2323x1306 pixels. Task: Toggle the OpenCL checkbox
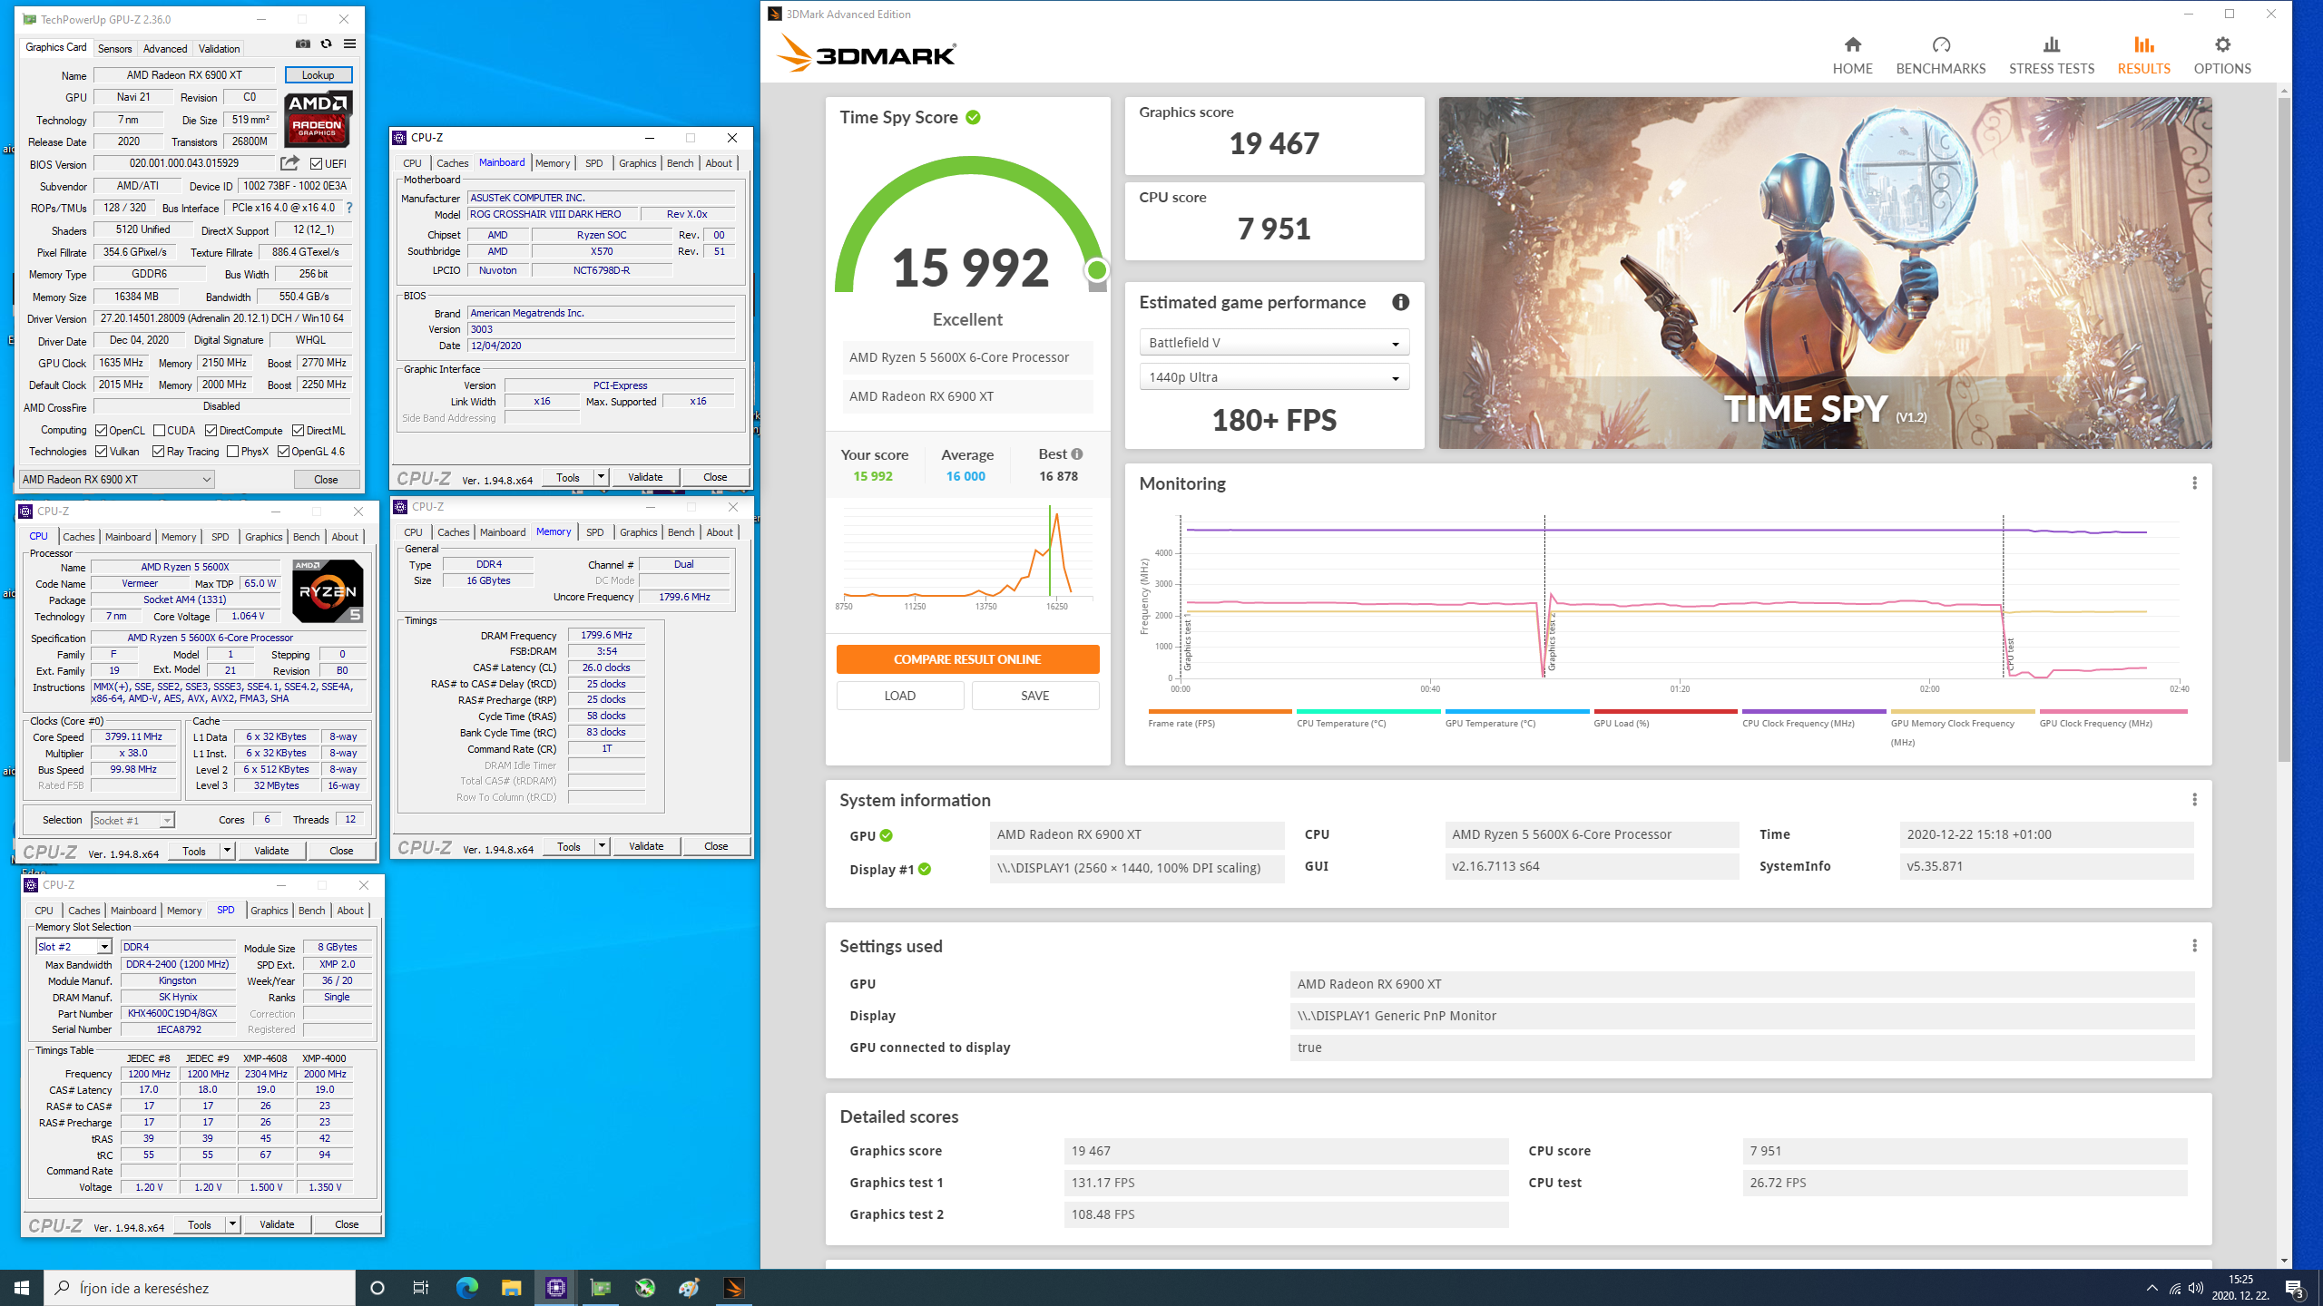(x=102, y=431)
